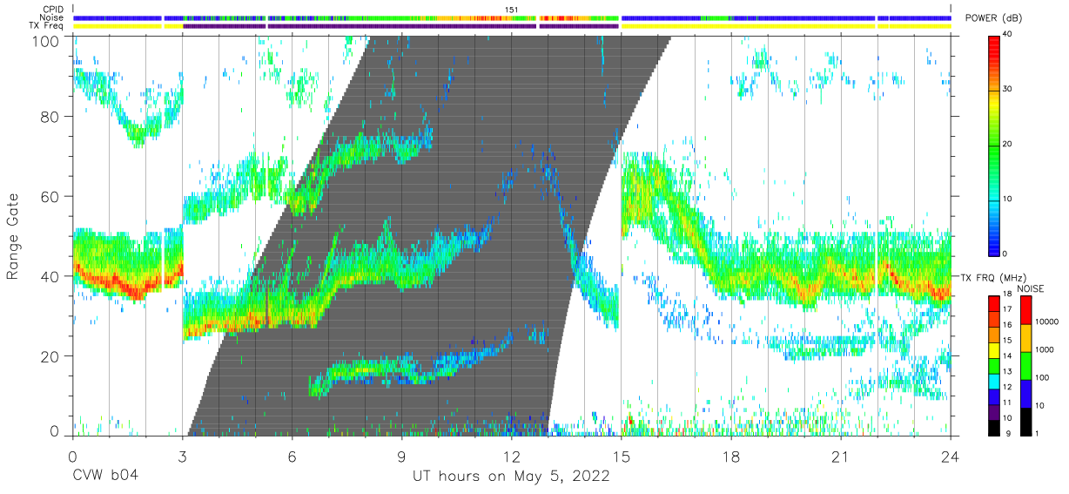This screenshot has width=1069, height=494.
Task: Click the CVW b04 radar beam label
Action: [x=106, y=477]
